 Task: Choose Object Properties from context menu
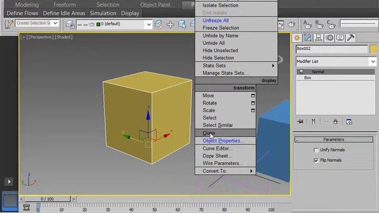point(225,141)
